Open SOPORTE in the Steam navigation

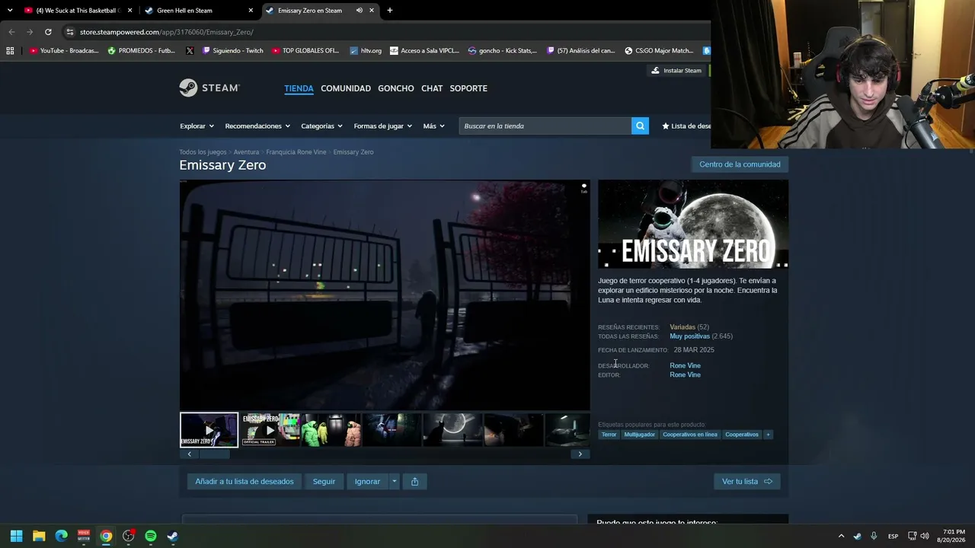click(468, 88)
